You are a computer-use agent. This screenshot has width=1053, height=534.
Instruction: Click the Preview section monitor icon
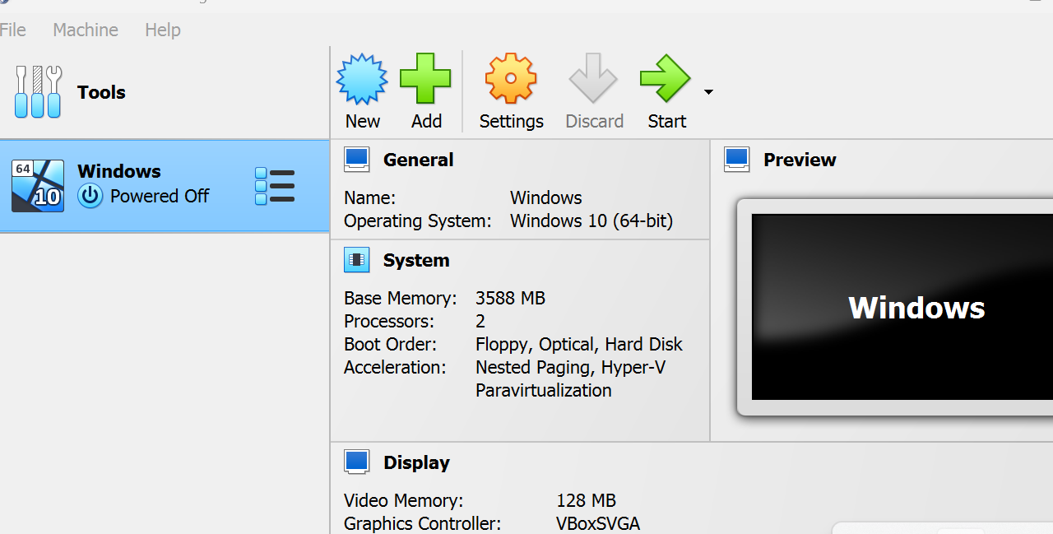click(x=737, y=160)
